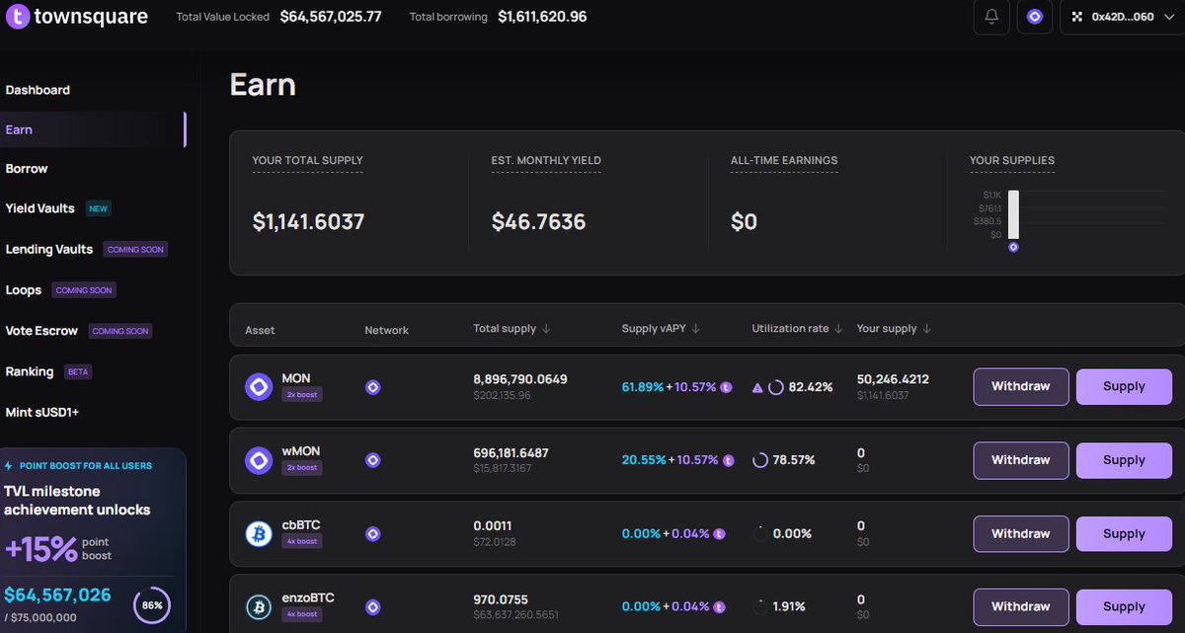The width and height of the screenshot is (1185, 633).
Task: Sort table by Your supply
Action: tap(894, 329)
